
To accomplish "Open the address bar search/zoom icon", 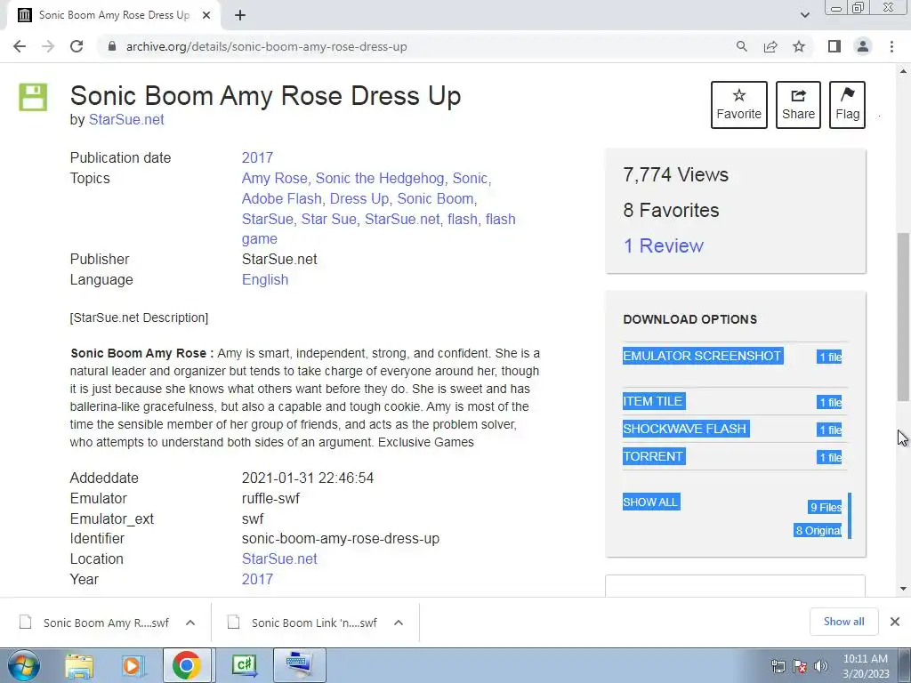I will click(741, 46).
